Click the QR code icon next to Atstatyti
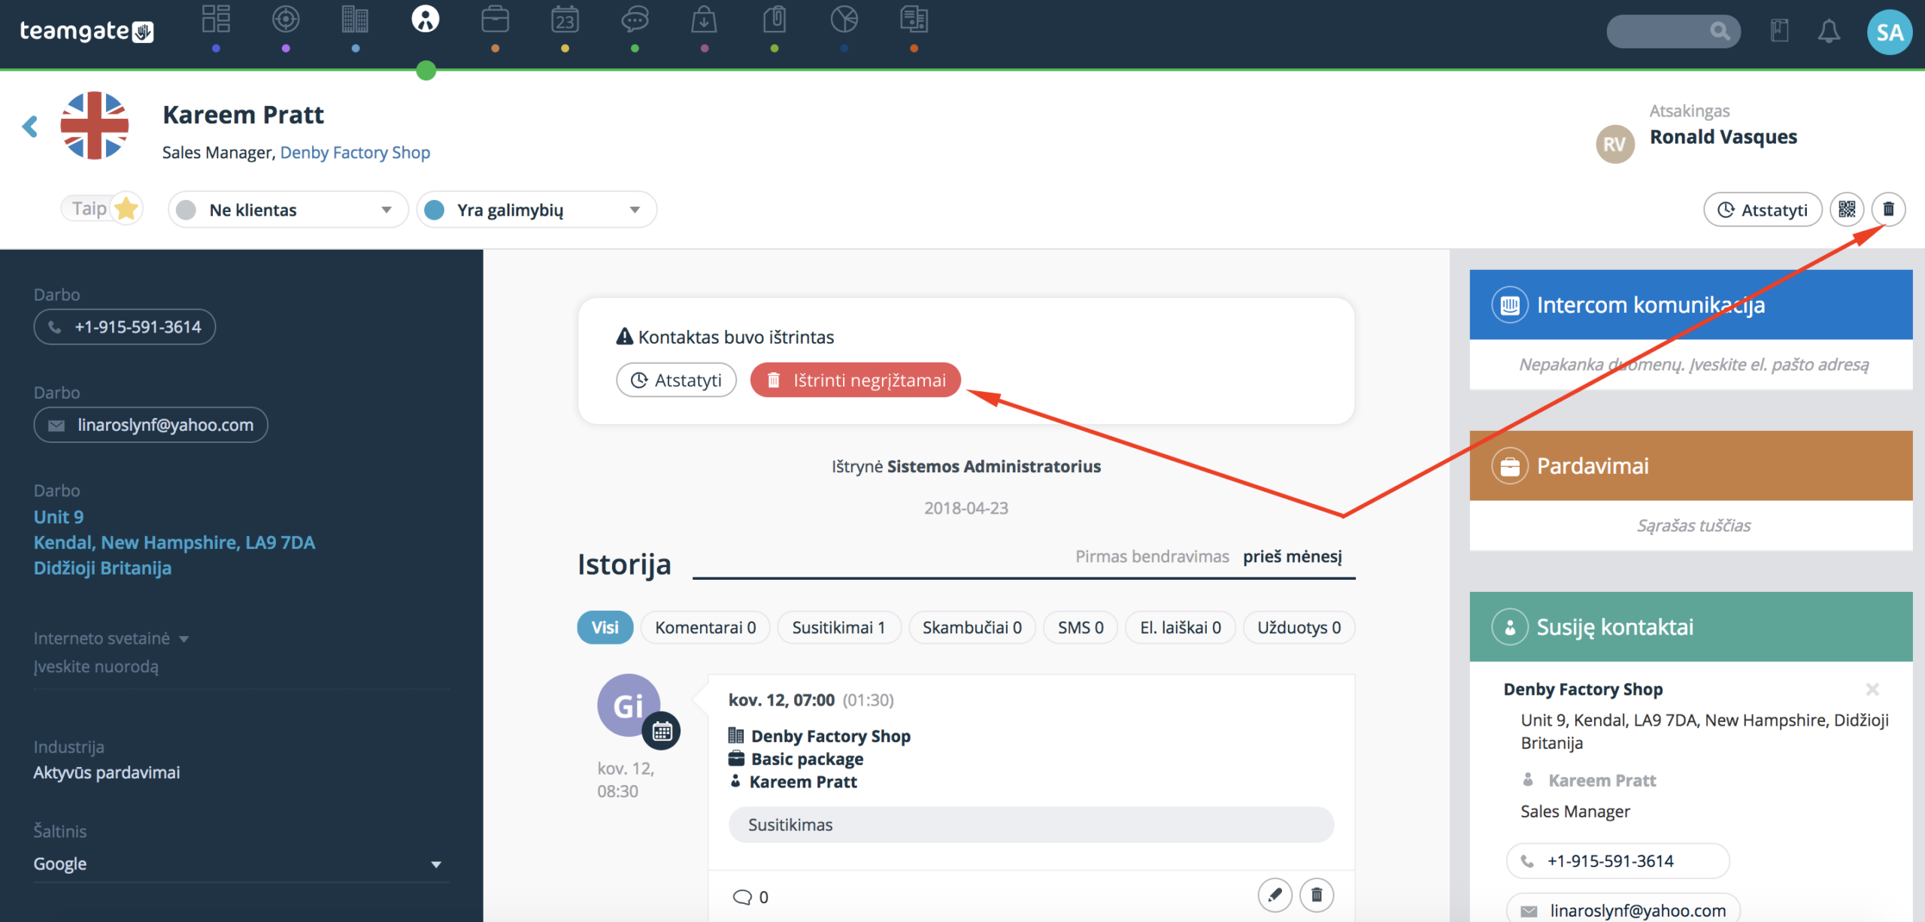The image size is (1925, 922). (x=1847, y=209)
